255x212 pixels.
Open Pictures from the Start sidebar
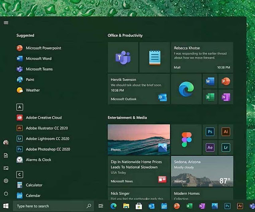(x=6, y=168)
